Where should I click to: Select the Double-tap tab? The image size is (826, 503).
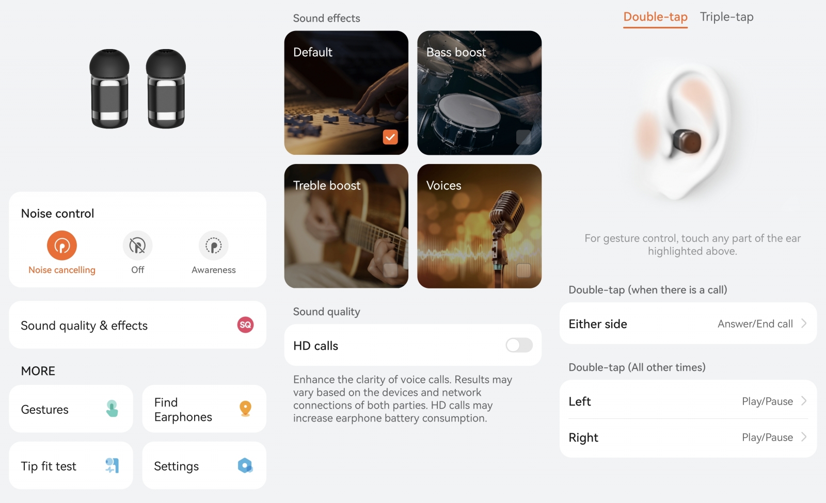pyautogui.click(x=655, y=17)
